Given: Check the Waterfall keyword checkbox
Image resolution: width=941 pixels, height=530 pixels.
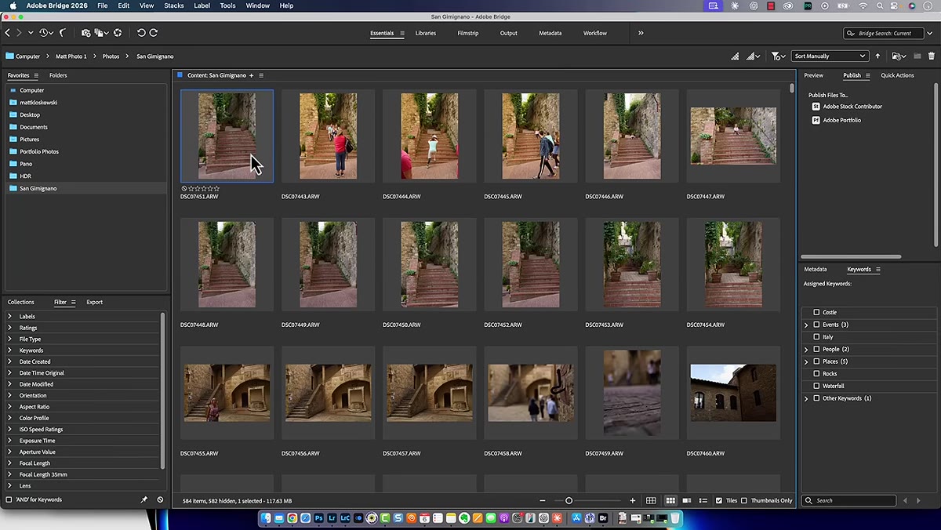Looking at the screenshot, I should tap(816, 386).
